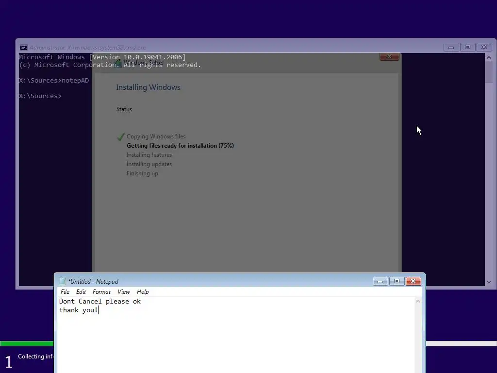Minimize the Notepad window
The height and width of the screenshot is (373, 497).
pyautogui.click(x=381, y=281)
